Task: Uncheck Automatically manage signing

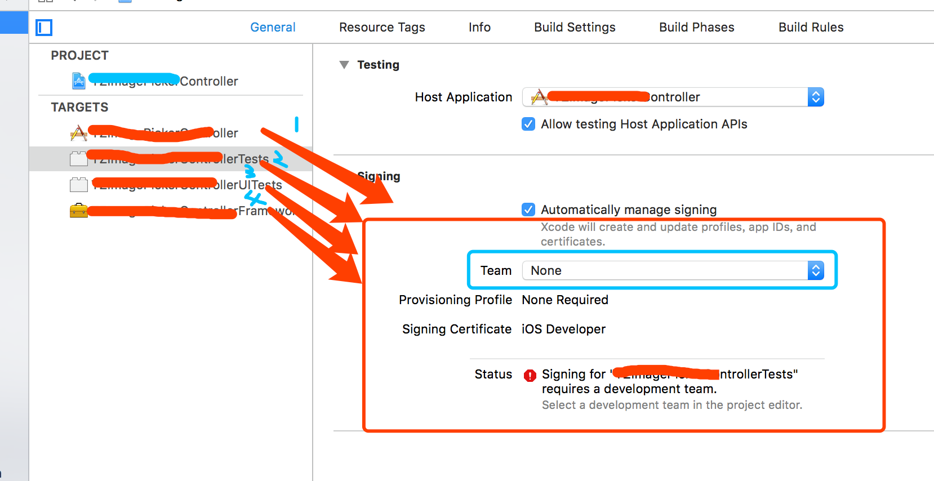Action: tap(528, 210)
